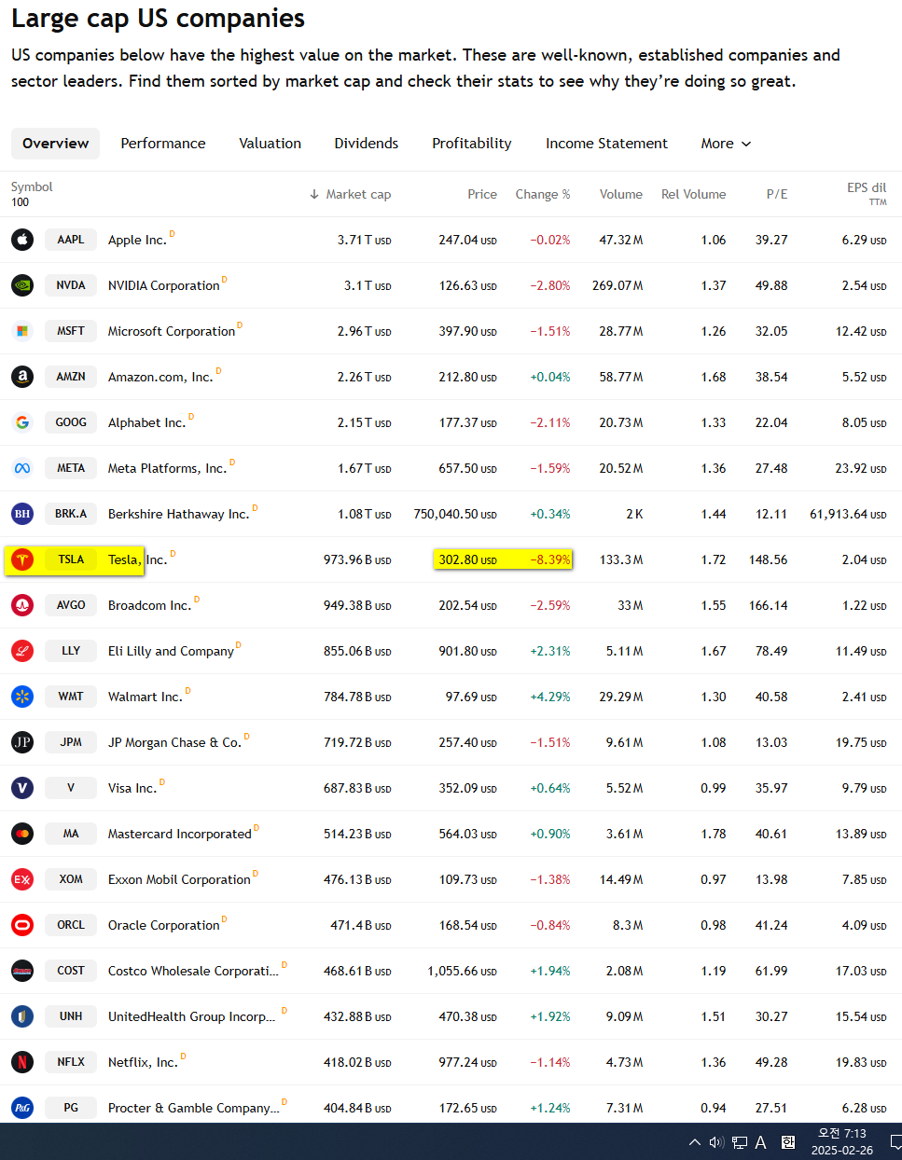This screenshot has width=902, height=1160.
Task: Click the P/E column header
Action: [x=777, y=194]
